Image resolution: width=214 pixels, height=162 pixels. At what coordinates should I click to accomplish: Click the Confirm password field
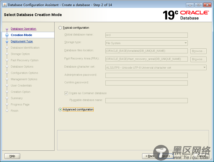click(x=146, y=83)
